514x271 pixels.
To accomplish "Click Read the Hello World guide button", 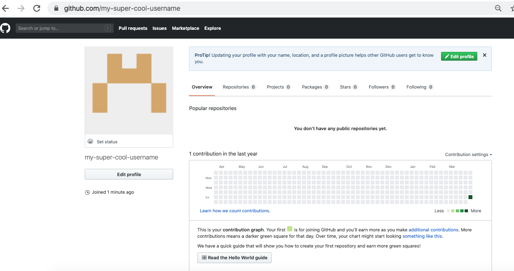I will point(234,258).
